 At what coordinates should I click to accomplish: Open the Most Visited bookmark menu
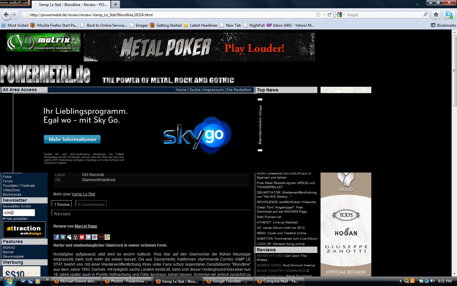point(15,25)
